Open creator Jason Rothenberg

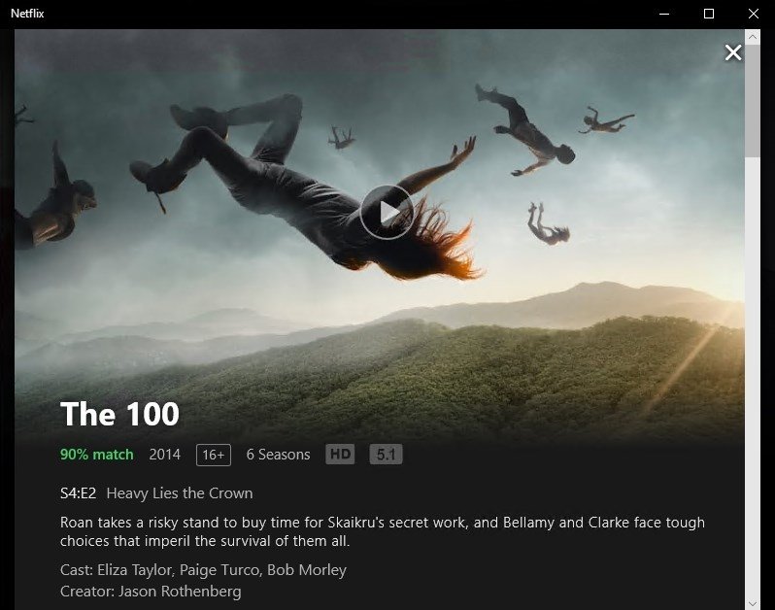pos(180,592)
